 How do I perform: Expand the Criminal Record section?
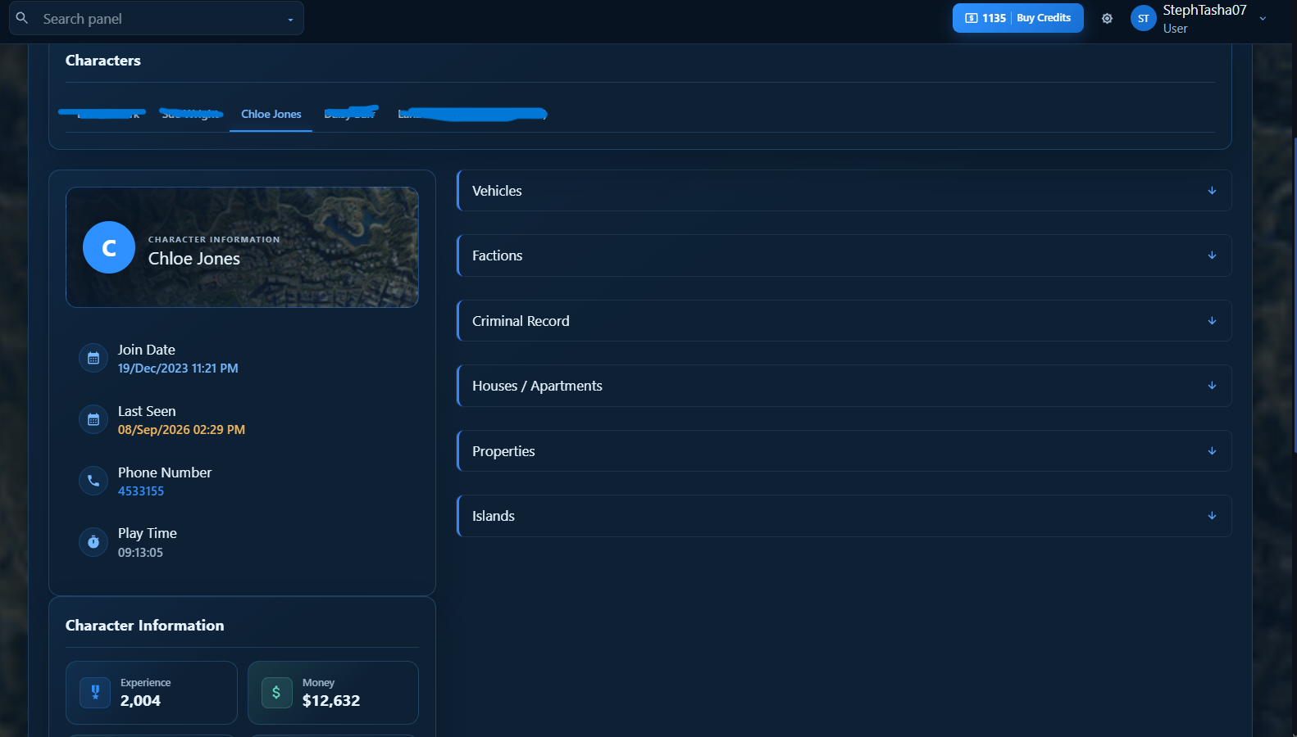click(844, 321)
